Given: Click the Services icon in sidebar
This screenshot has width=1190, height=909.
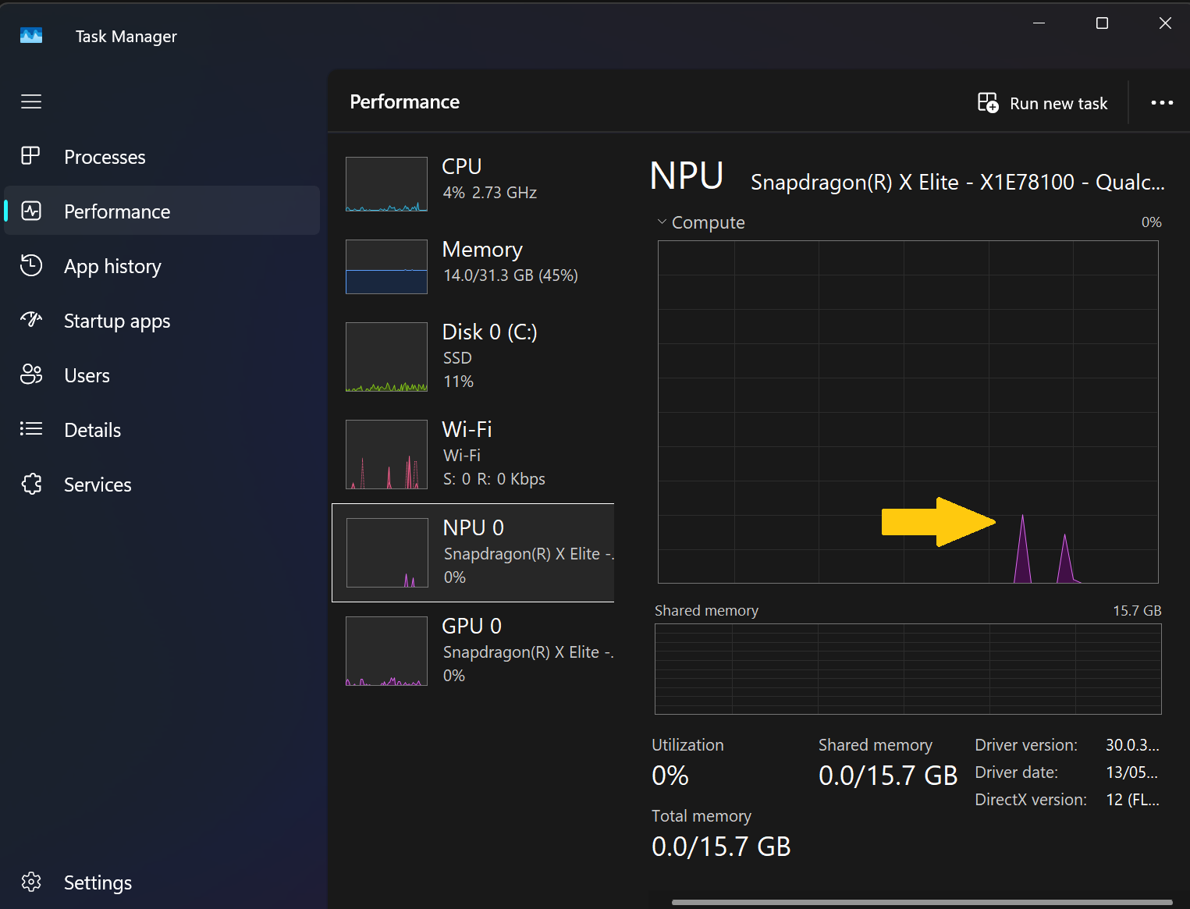Looking at the screenshot, I should [30, 484].
